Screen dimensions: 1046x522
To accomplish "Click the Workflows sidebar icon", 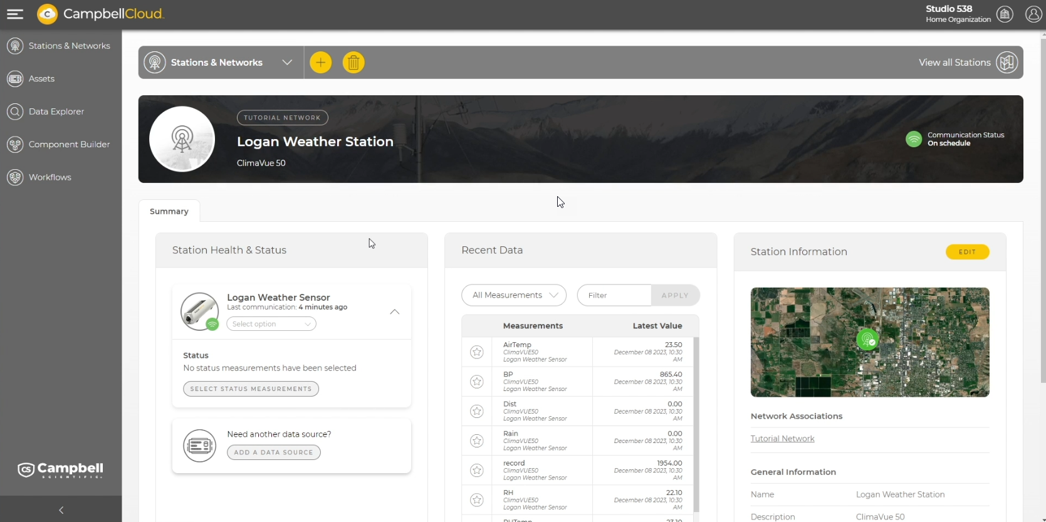I will [x=15, y=177].
